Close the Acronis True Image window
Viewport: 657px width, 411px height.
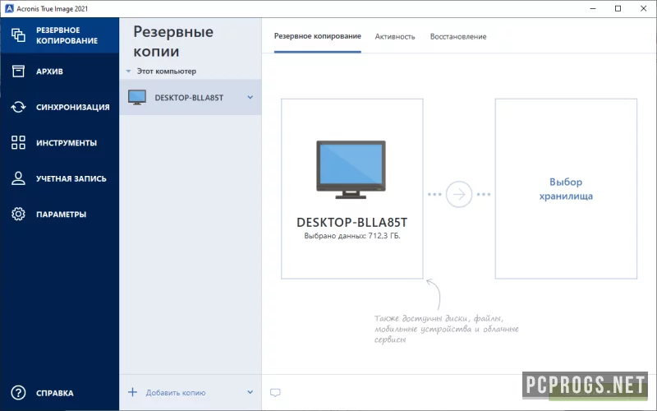point(644,8)
